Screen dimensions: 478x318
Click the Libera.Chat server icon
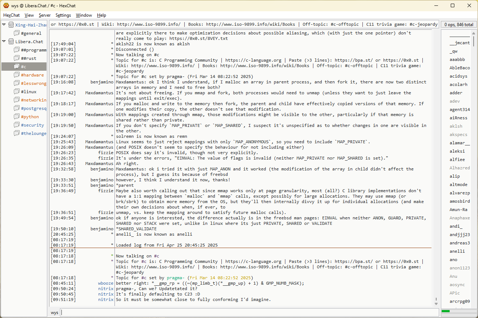11,42
